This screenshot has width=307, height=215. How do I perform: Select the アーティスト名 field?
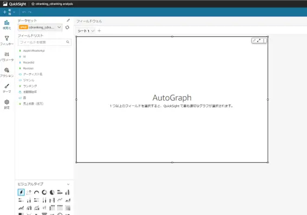pyautogui.click(x=30, y=74)
